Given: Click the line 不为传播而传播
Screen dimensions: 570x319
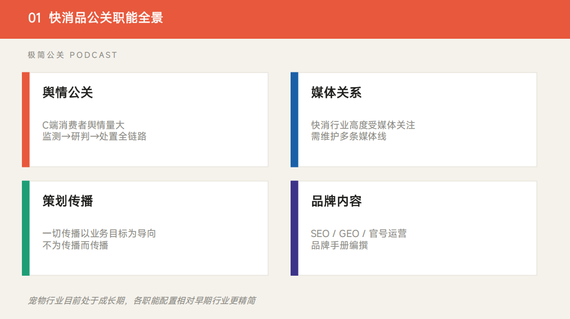Looking at the screenshot, I should tap(75, 245).
